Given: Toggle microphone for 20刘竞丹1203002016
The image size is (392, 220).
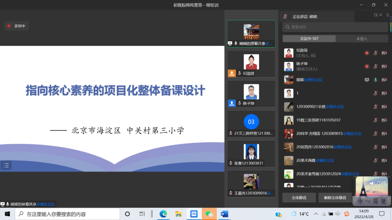Looking at the screenshot, I should coord(376,147).
